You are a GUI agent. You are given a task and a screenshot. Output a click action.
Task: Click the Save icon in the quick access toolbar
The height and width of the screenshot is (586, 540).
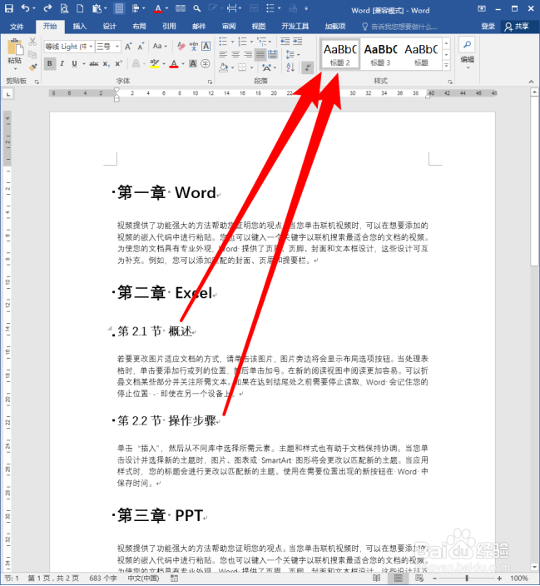(8, 8)
